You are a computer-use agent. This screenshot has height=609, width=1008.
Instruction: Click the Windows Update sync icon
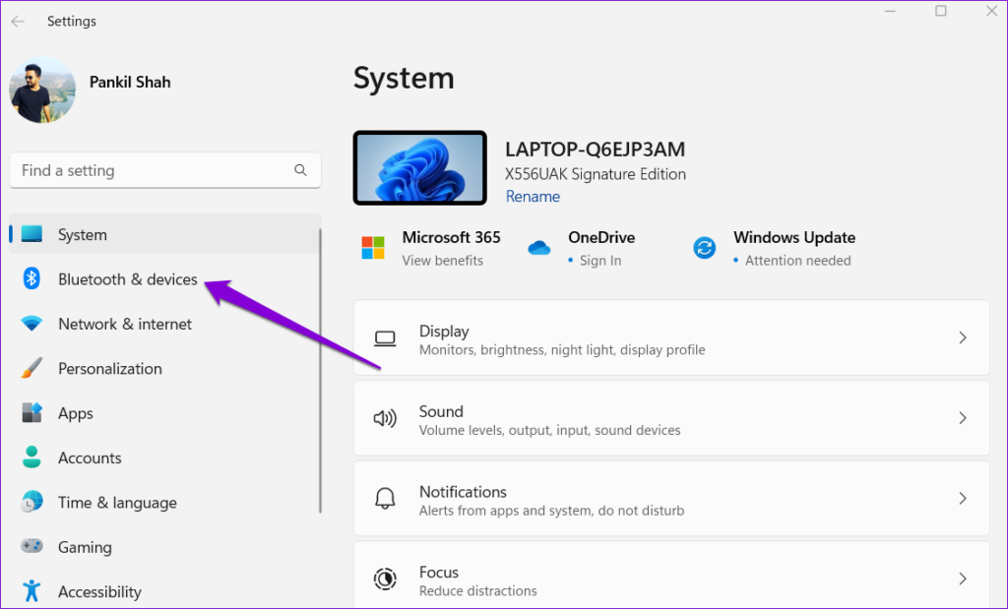pos(704,248)
